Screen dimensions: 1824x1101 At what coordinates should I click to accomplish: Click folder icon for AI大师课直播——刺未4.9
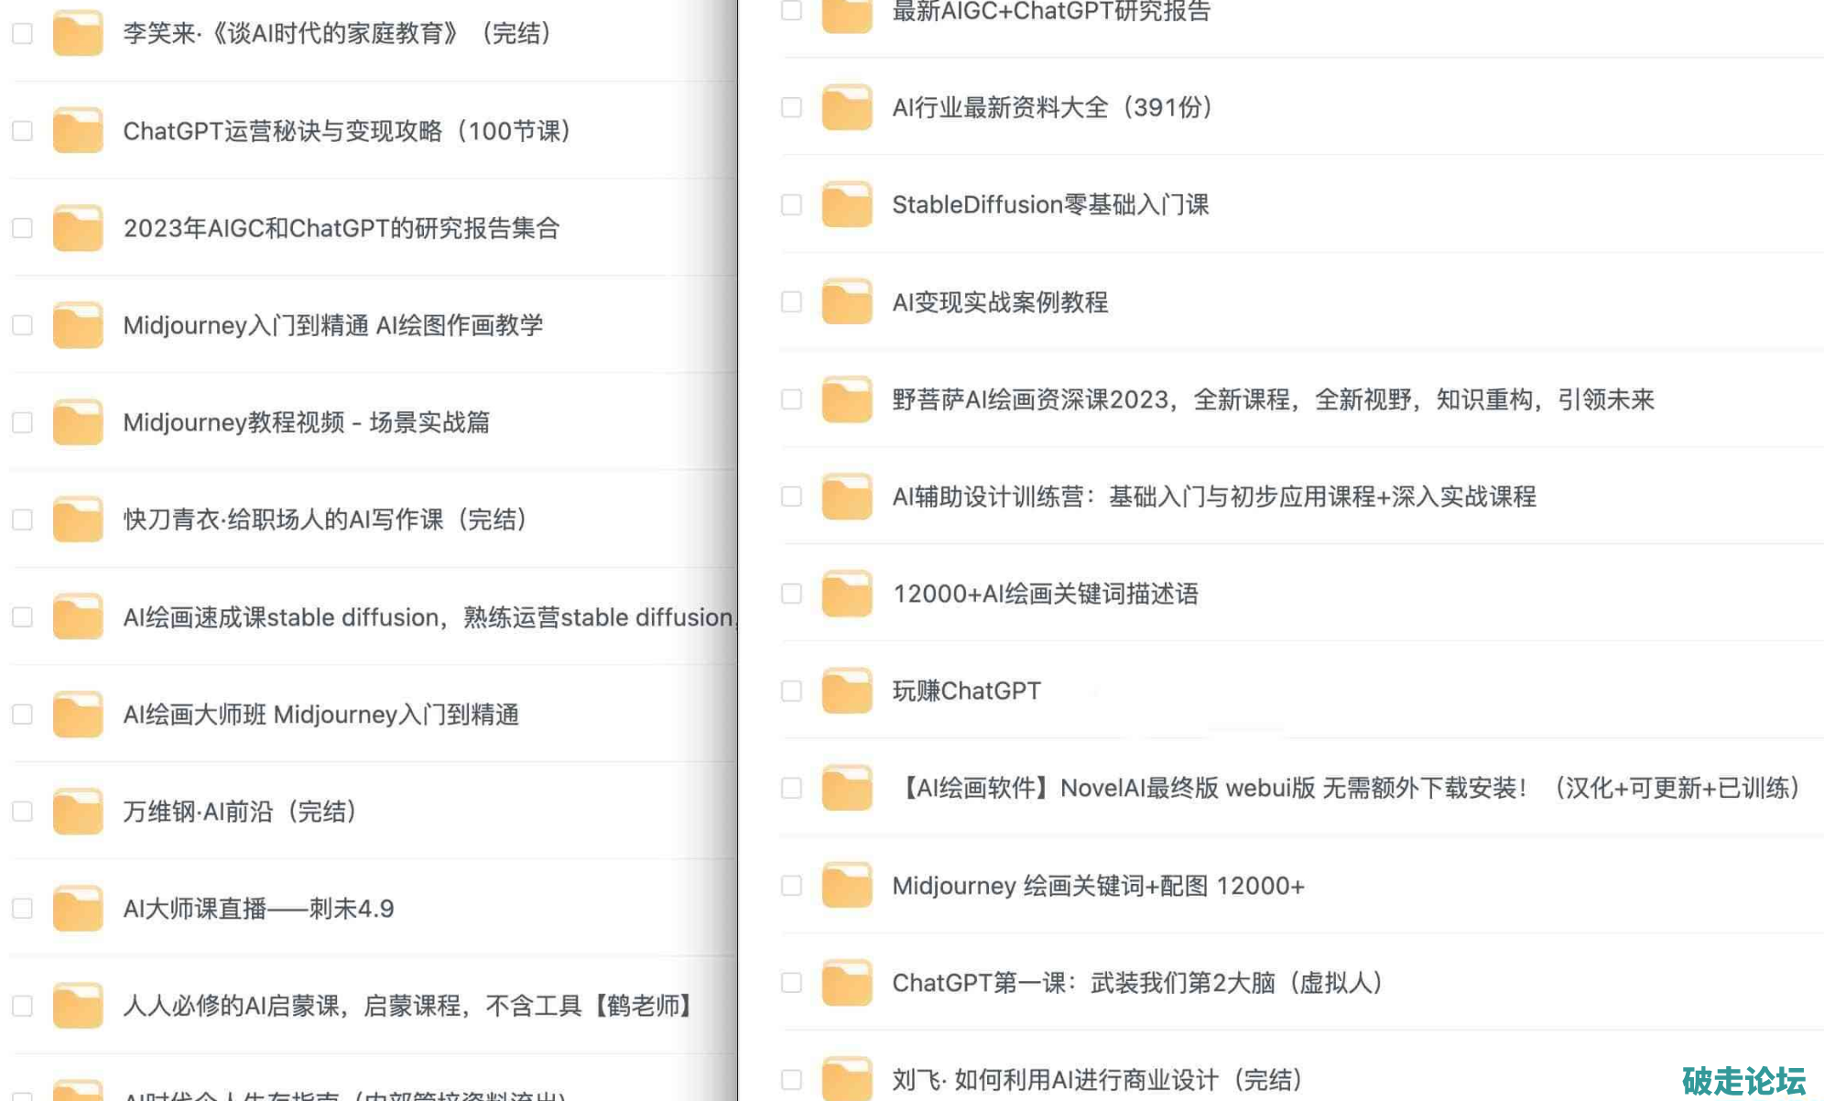(78, 909)
